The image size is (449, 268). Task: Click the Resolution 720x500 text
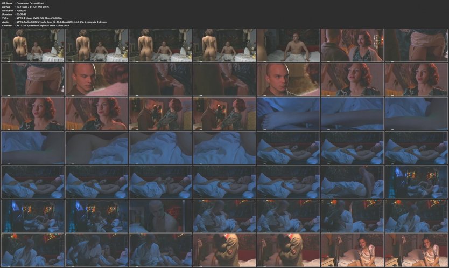[26, 11]
